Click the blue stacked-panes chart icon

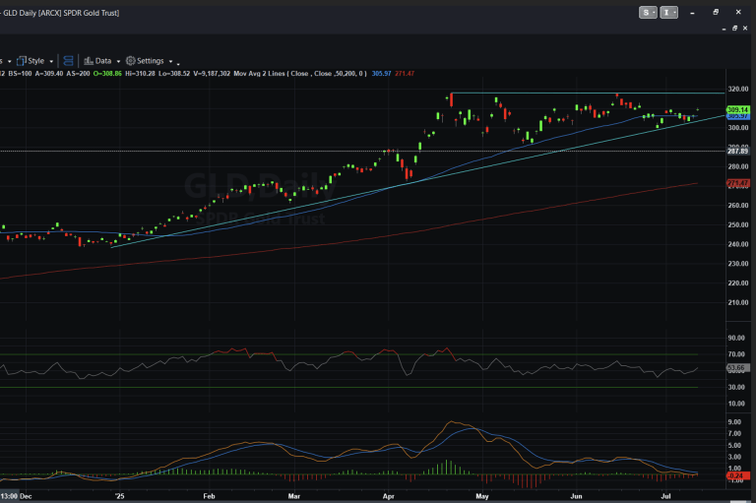69,60
